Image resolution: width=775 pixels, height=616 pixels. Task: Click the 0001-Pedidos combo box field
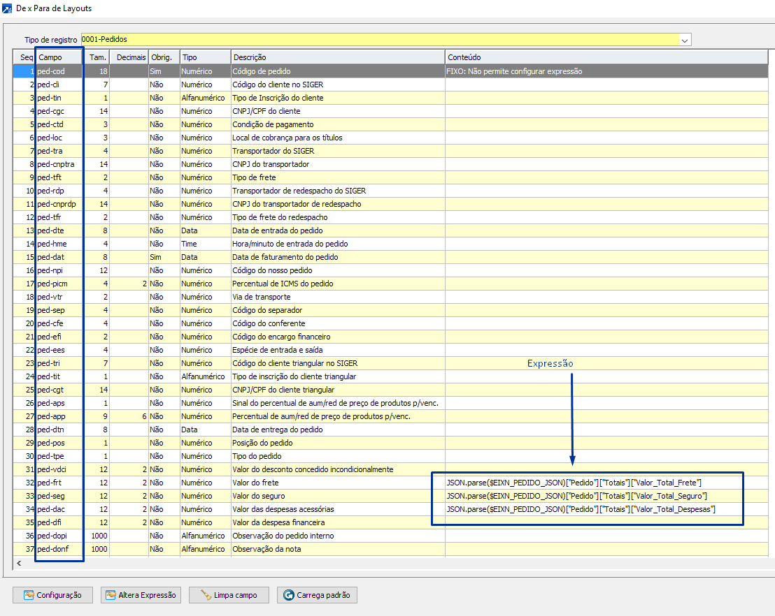[x=378, y=40]
